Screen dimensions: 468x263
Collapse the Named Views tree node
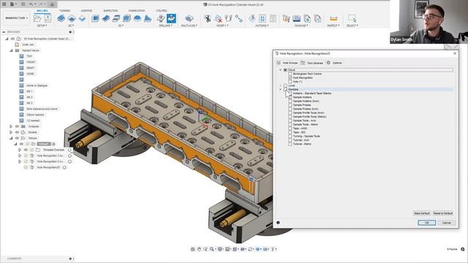pyautogui.click(x=11, y=50)
